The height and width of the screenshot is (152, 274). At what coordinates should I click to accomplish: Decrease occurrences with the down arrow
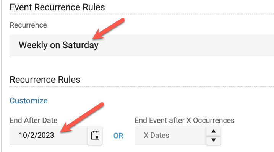[x=213, y=140]
